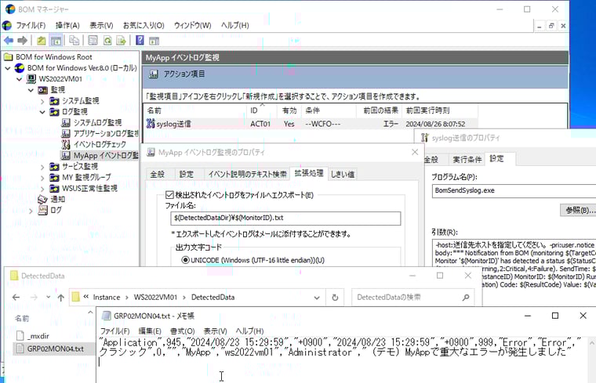Image resolution: width=596 pixels, height=383 pixels.
Task: Click the WS2022VM01 computer icon in tree
Action: (31, 79)
